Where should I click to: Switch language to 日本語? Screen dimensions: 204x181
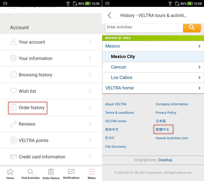pos(161,121)
